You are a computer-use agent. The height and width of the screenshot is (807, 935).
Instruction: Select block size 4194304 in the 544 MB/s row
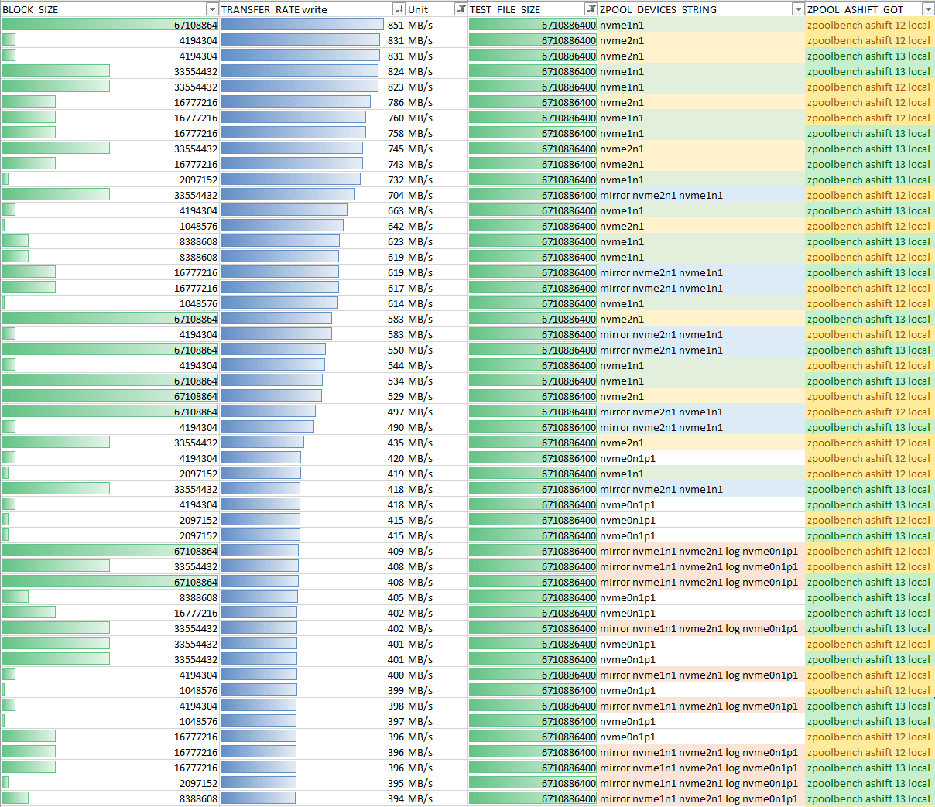[110, 365]
